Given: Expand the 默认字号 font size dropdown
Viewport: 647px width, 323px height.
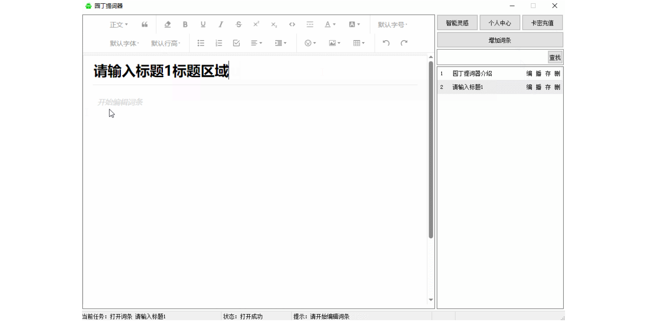Looking at the screenshot, I should pos(392,25).
